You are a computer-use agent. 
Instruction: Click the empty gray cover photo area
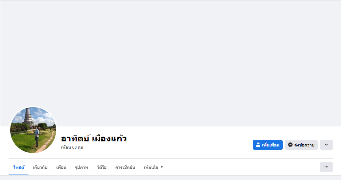170,63
